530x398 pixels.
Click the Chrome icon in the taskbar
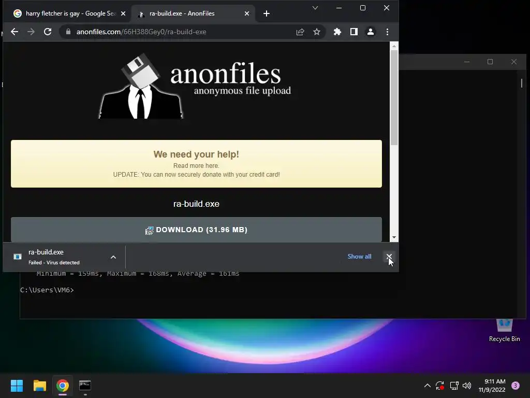tap(63, 386)
